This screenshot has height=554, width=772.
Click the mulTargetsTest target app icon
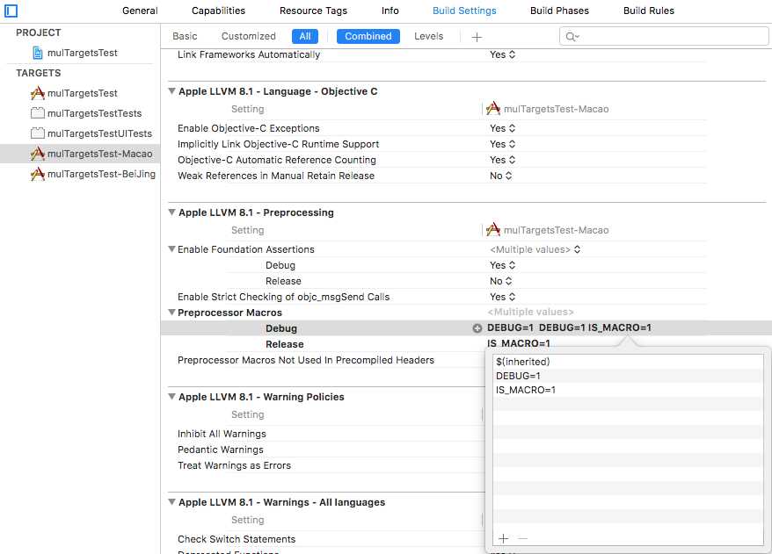click(38, 93)
